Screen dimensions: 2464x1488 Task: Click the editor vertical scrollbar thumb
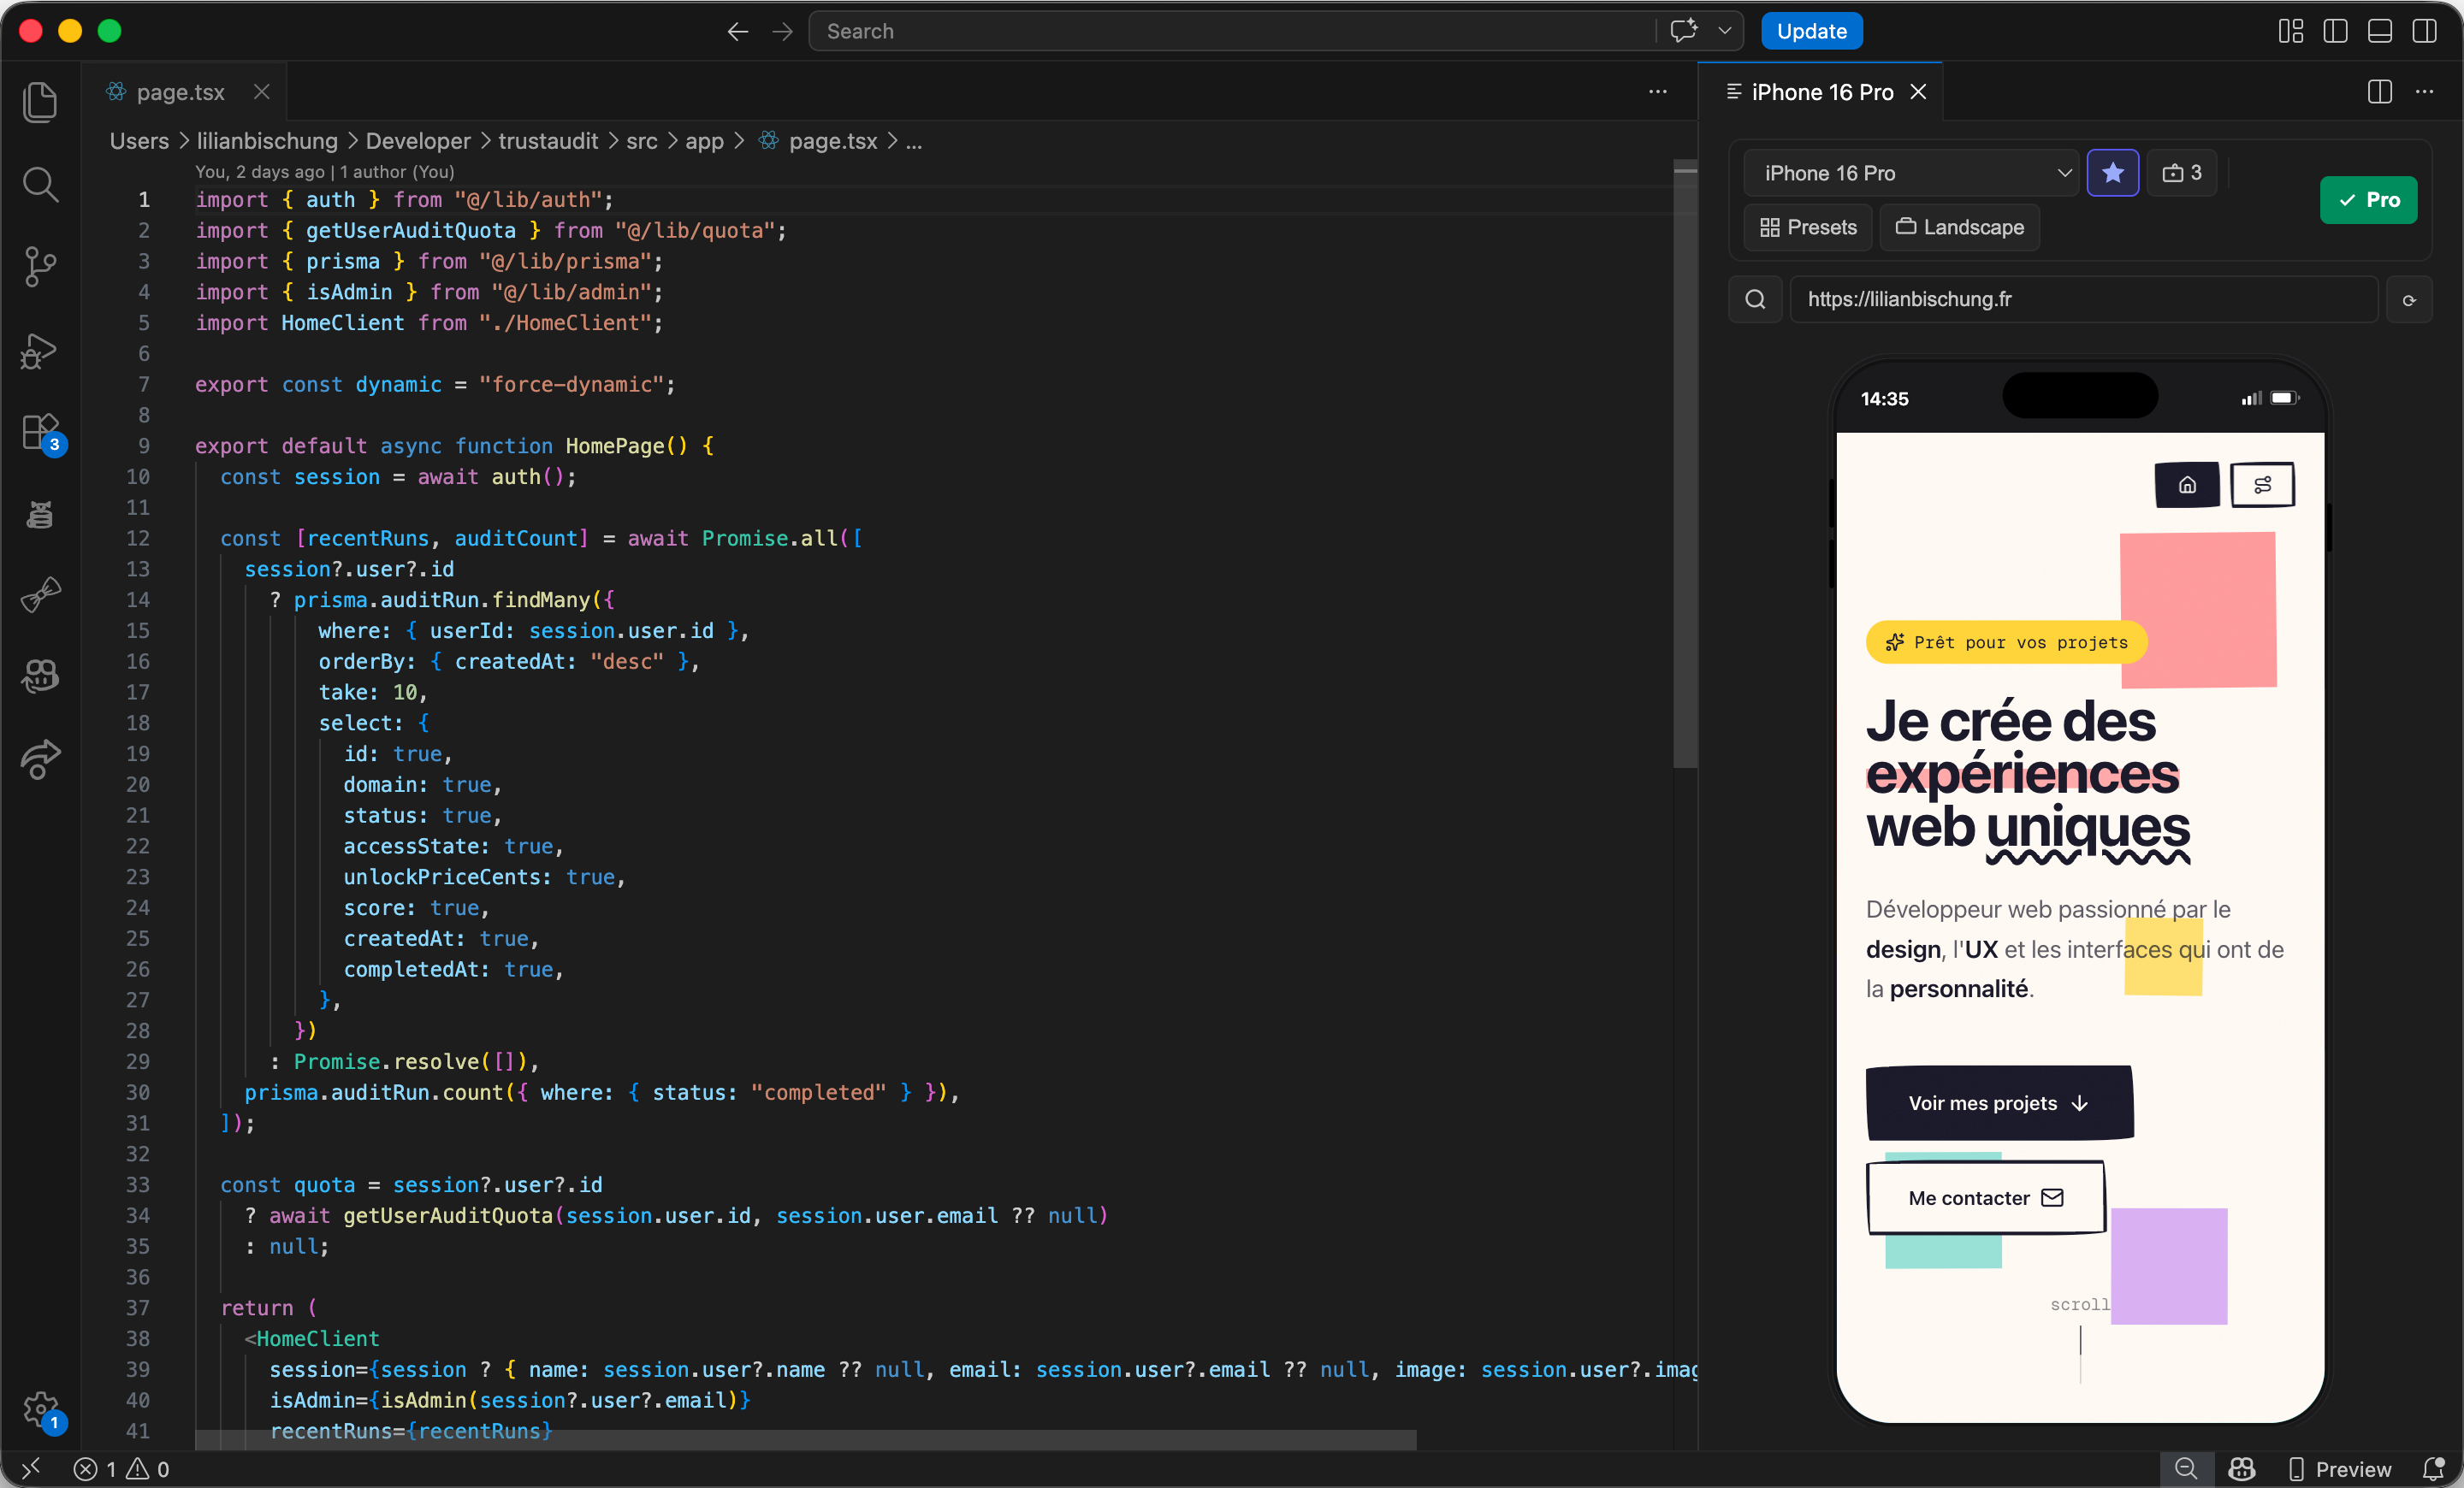point(1685,464)
